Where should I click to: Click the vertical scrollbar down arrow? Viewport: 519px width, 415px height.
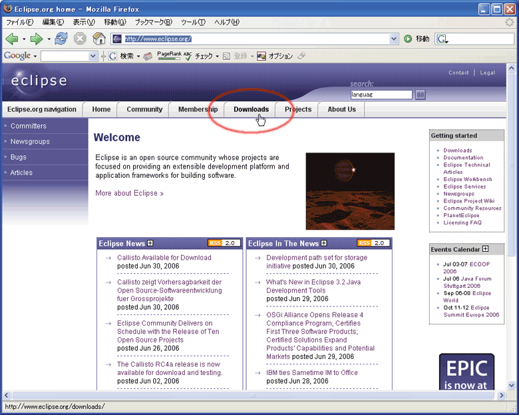click(x=512, y=386)
